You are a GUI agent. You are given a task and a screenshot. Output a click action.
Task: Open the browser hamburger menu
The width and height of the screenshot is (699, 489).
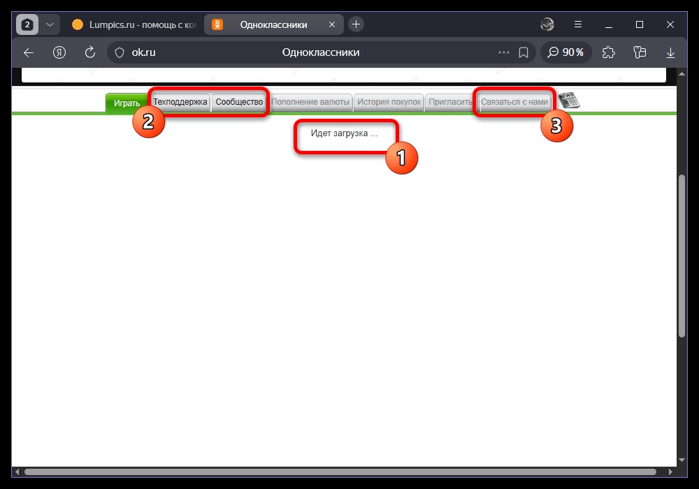pyautogui.click(x=578, y=24)
